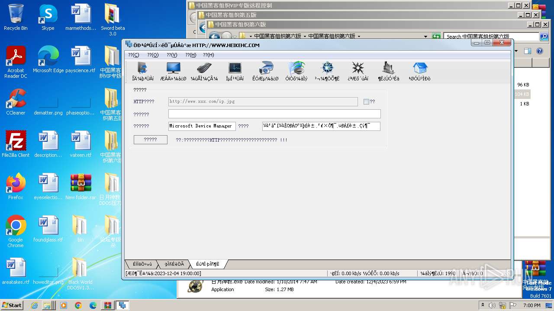The height and width of the screenshot is (311, 554).
Task: Select the webcam capture toolbar icon
Action: coord(266,71)
